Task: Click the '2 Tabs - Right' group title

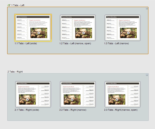Action: (x=15, y=72)
